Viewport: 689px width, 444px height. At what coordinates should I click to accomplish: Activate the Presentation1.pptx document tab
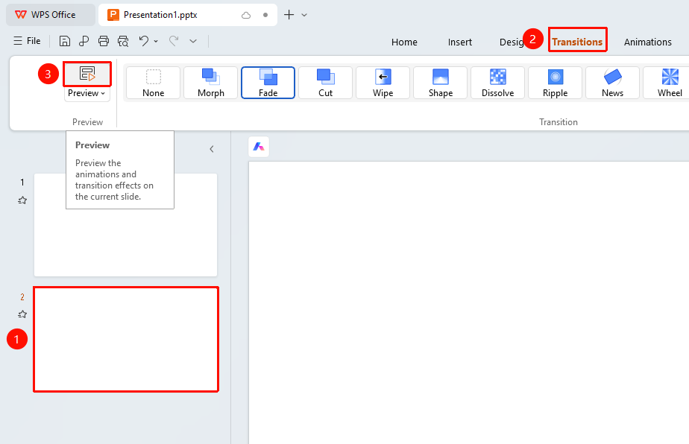[188, 15]
